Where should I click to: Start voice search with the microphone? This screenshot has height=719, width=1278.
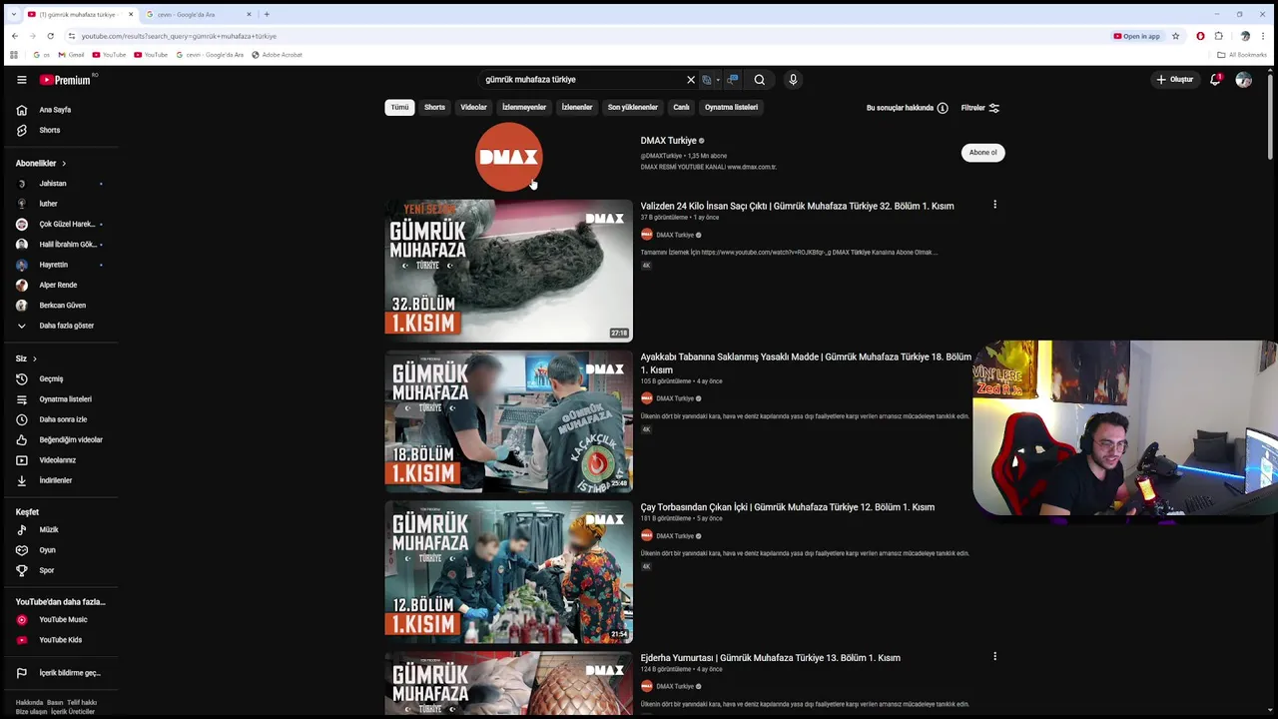(x=793, y=80)
